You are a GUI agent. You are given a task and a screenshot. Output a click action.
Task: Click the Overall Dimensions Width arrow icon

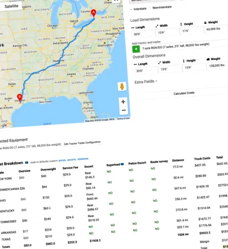(159, 63)
